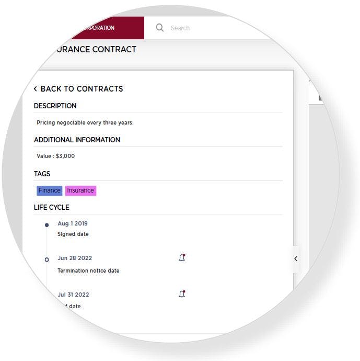Go back via Back to Contracts link
The image size is (360, 361).
82,89
